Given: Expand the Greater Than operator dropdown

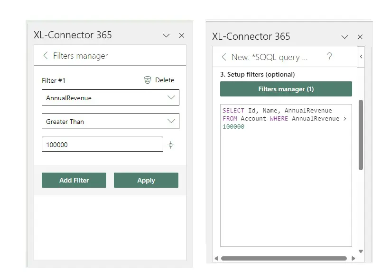Looking at the screenshot, I should pos(171,121).
